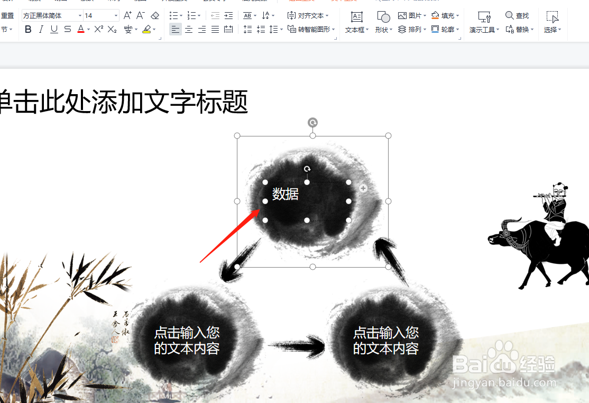Toggle underline formatting

pyautogui.click(x=53, y=30)
